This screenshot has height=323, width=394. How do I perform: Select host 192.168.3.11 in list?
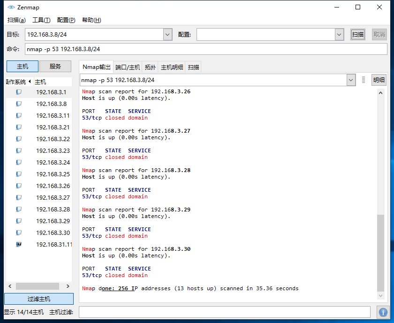pyautogui.click(x=39, y=115)
